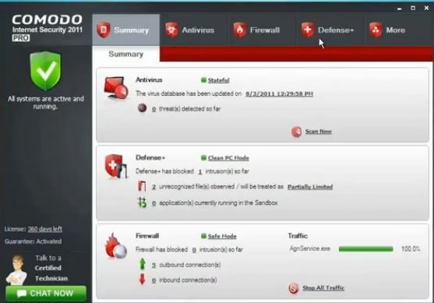Click the Defense+ section shield icon
Screen dimensions: 434x303
(116, 167)
